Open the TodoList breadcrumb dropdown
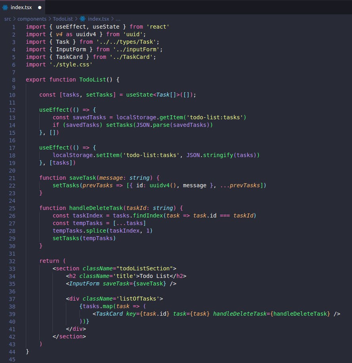 (63, 19)
